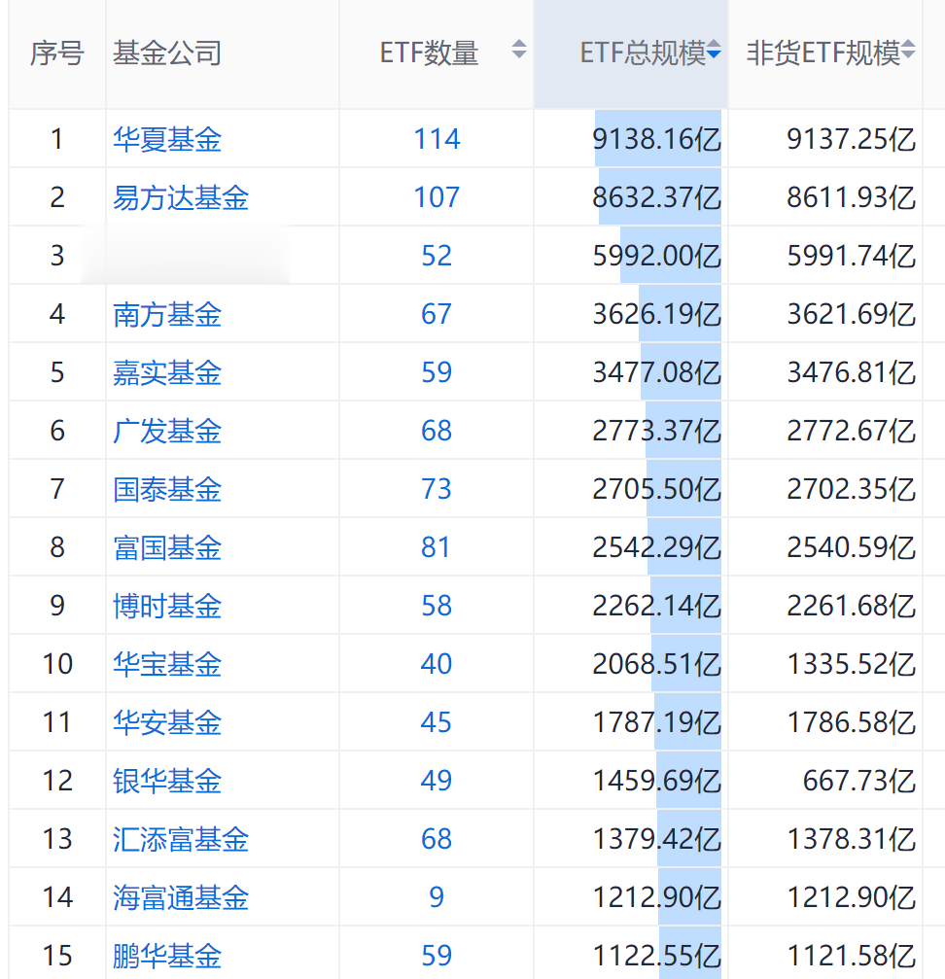Select total scale value 1787.19亿
The image size is (945, 979).
click(656, 723)
